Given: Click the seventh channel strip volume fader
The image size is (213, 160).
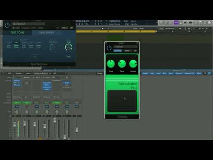Looking at the screenshot, I should [77, 130].
